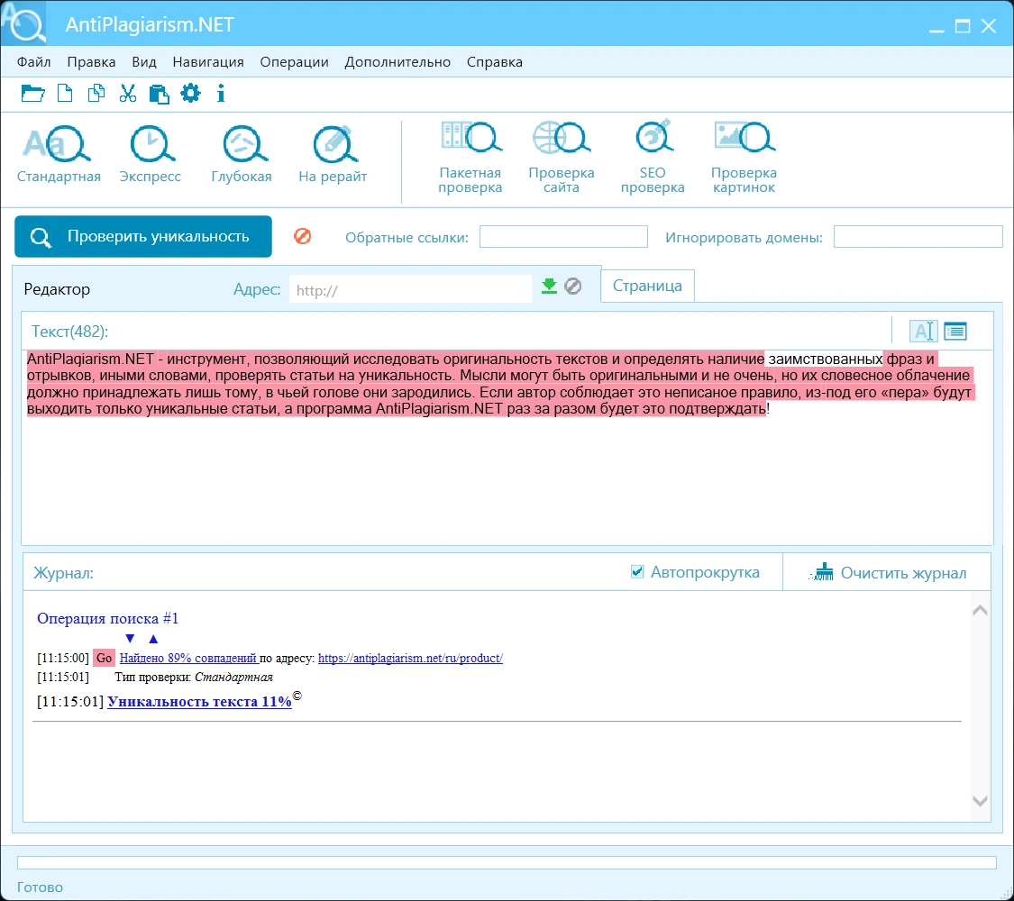Focus the Игнорировать домены input field

coord(918,237)
